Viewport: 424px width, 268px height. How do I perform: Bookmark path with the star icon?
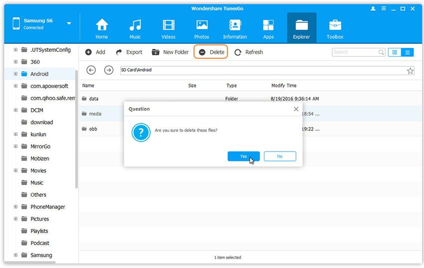pos(410,71)
